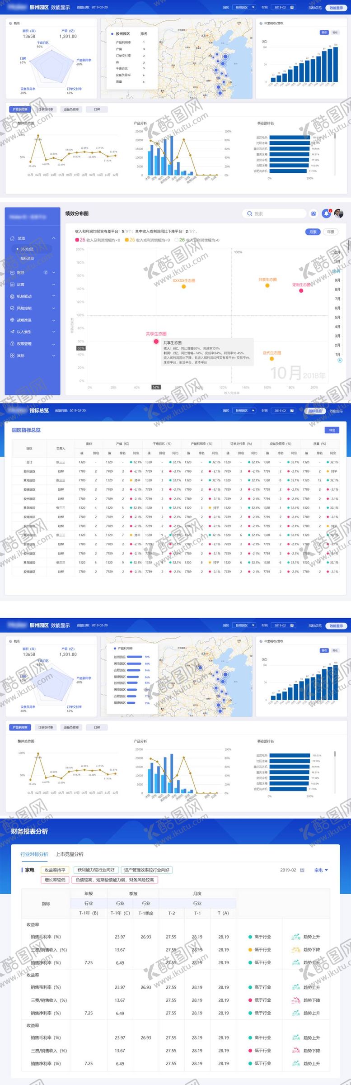
Task: Select the 月累 toggle option
Action: pos(313,232)
